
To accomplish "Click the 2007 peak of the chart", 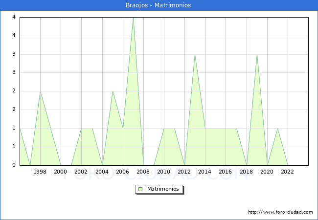I will pos(133,18).
